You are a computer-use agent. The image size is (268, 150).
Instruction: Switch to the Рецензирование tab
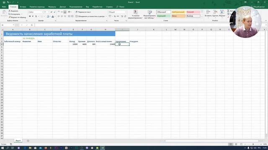click(x=76, y=7)
